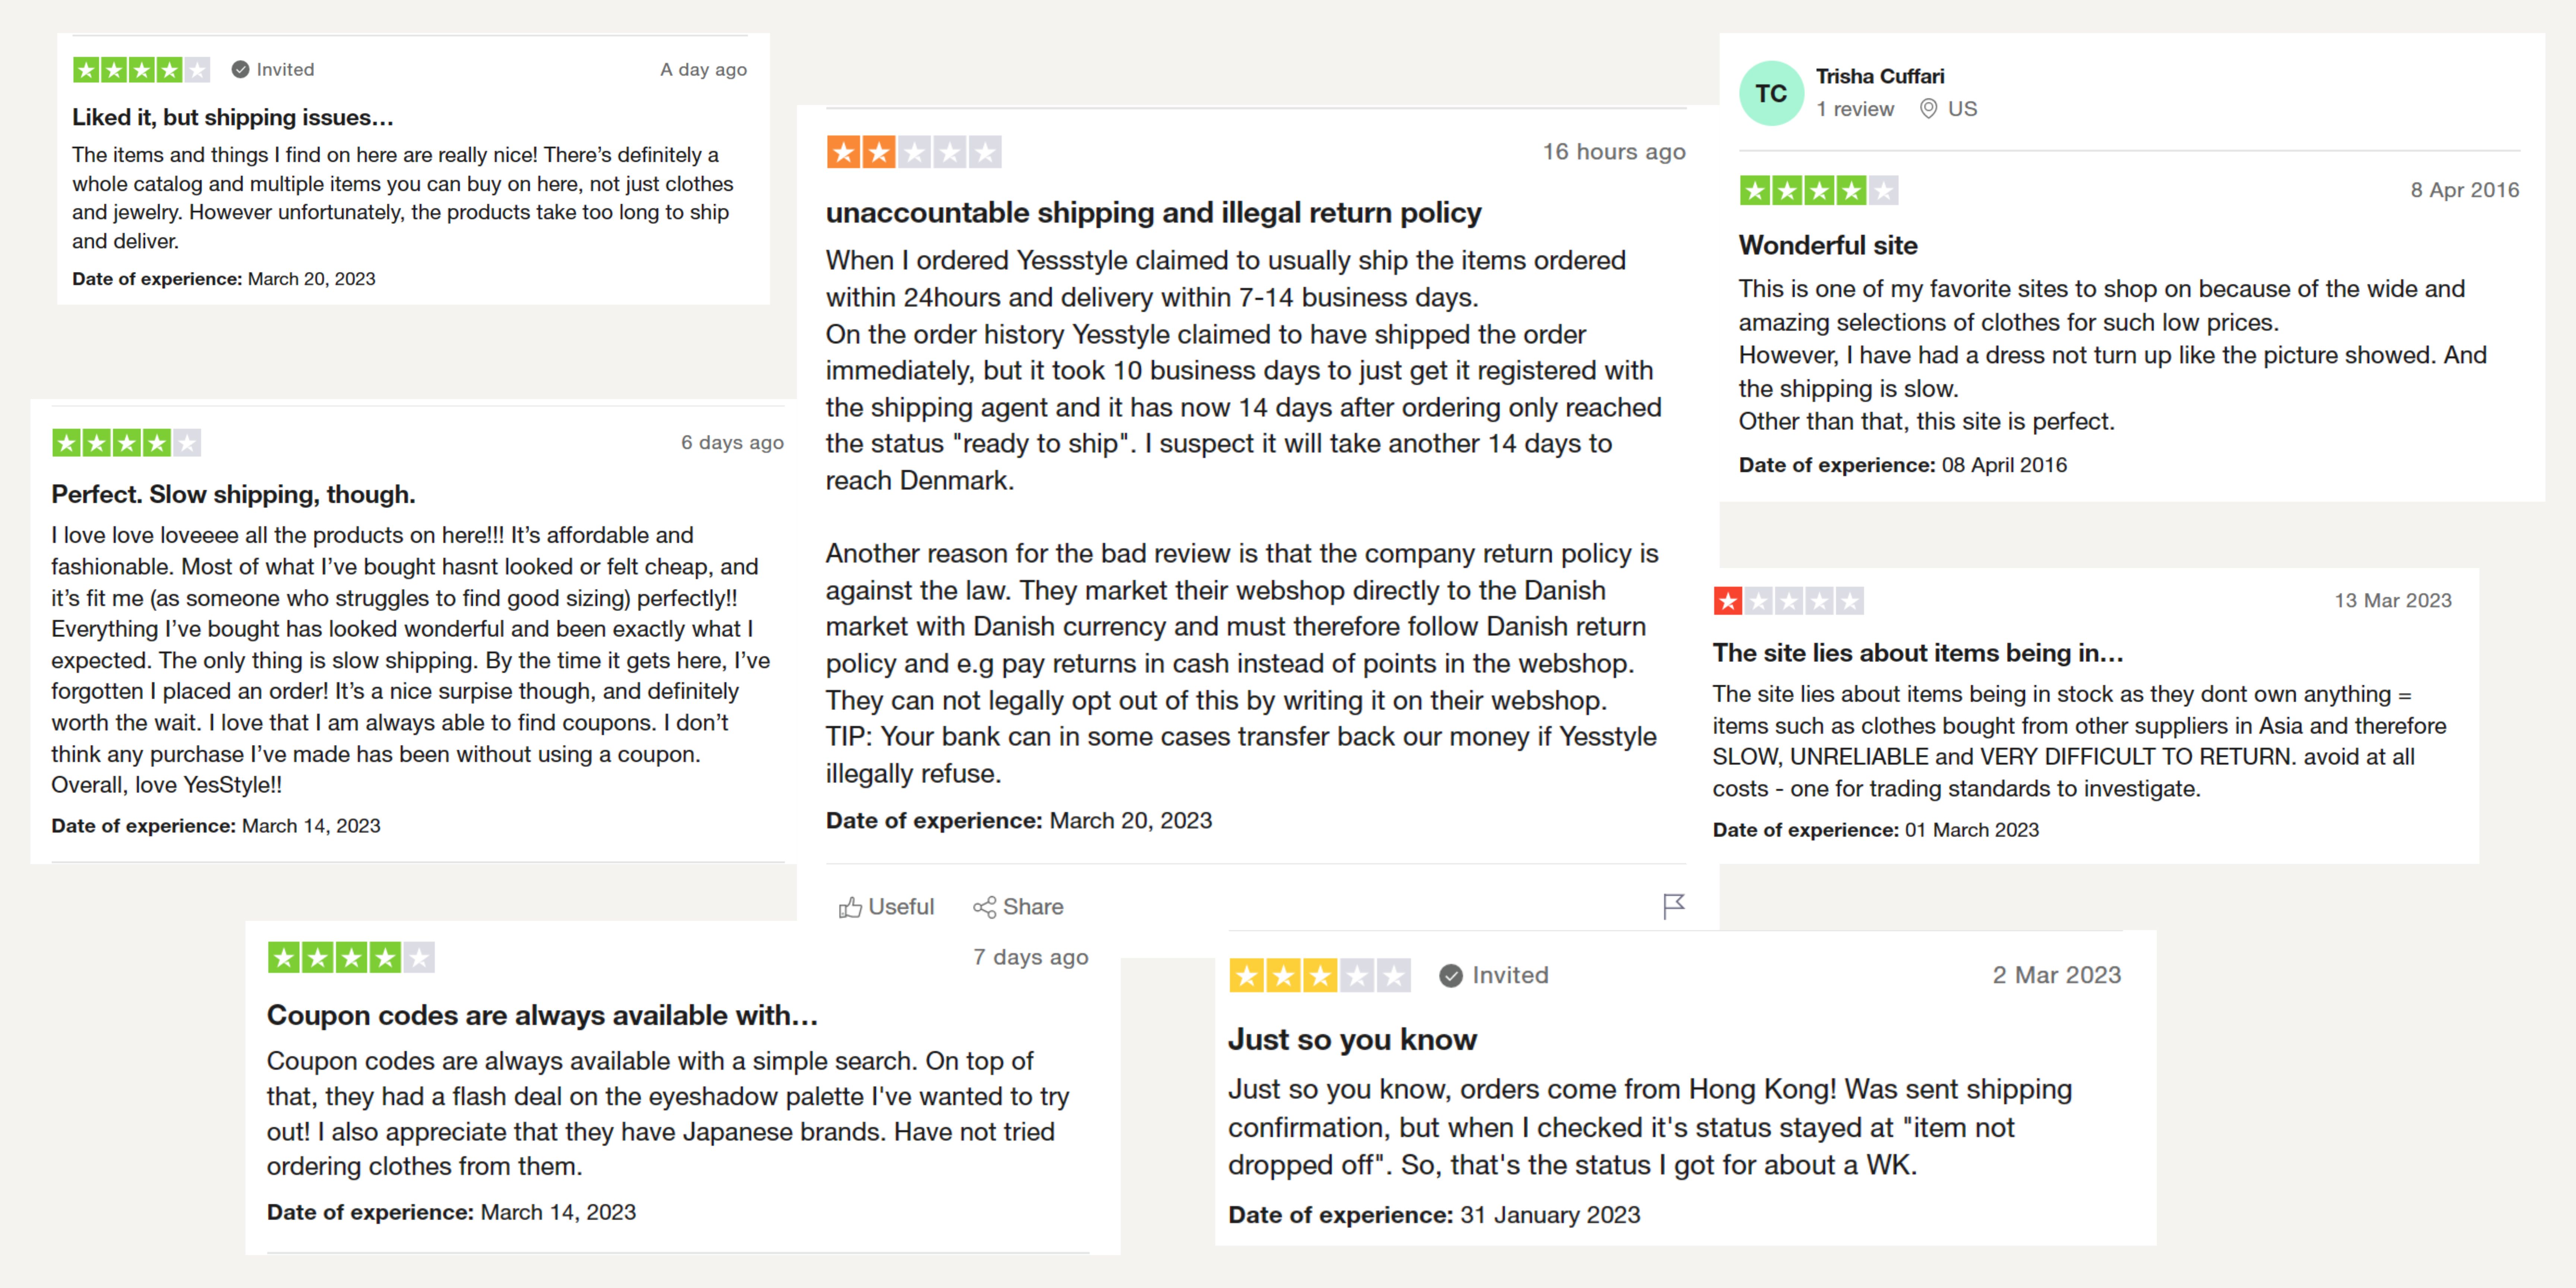Click the Invited verified checkmark on first review
2576x1288 pixels.
point(240,69)
